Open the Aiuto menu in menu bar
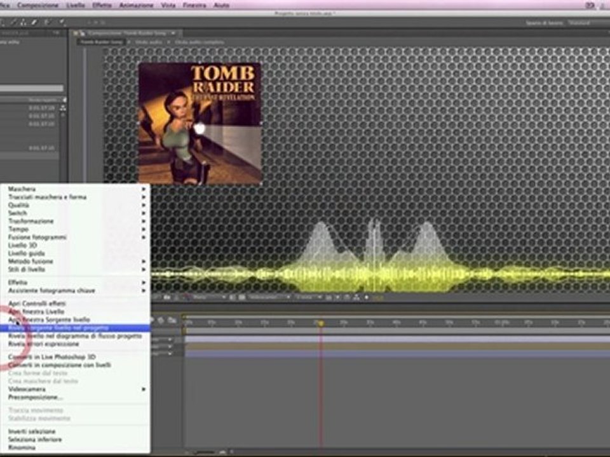This screenshot has height=457, width=610. [x=221, y=5]
